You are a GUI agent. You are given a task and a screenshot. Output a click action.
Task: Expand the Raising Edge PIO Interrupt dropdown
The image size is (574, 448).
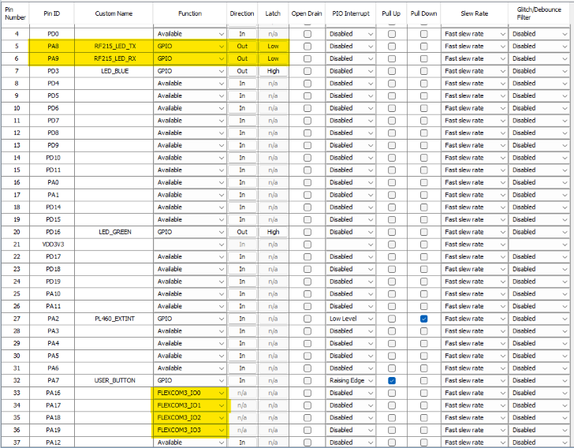351,380
